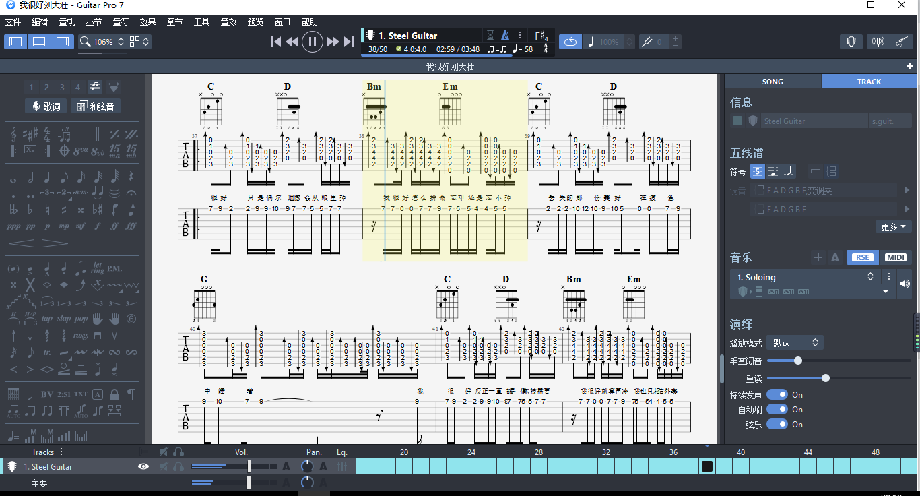This screenshot has width=920, height=496.
Task: Add a trill (tr.) ornament
Action: pyautogui.click(x=47, y=352)
